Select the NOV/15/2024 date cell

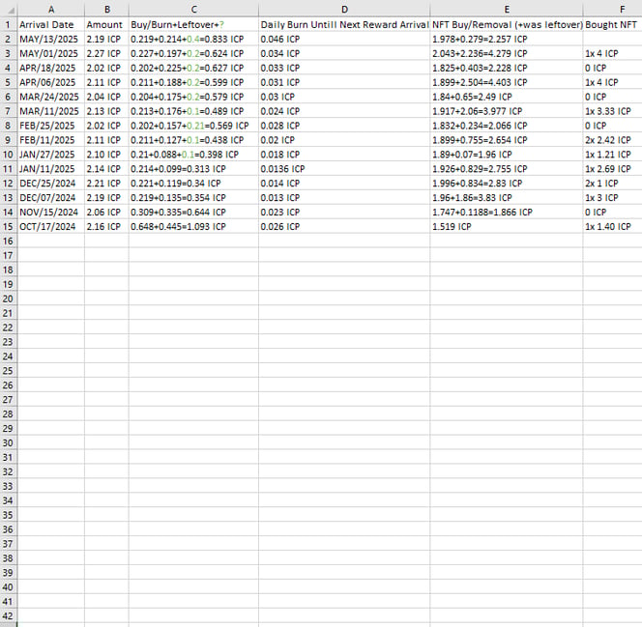pyautogui.click(x=51, y=212)
